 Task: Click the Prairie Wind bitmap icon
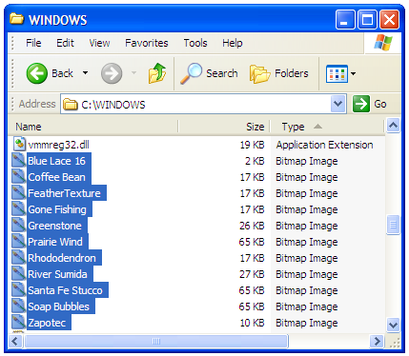[x=19, y=242]
